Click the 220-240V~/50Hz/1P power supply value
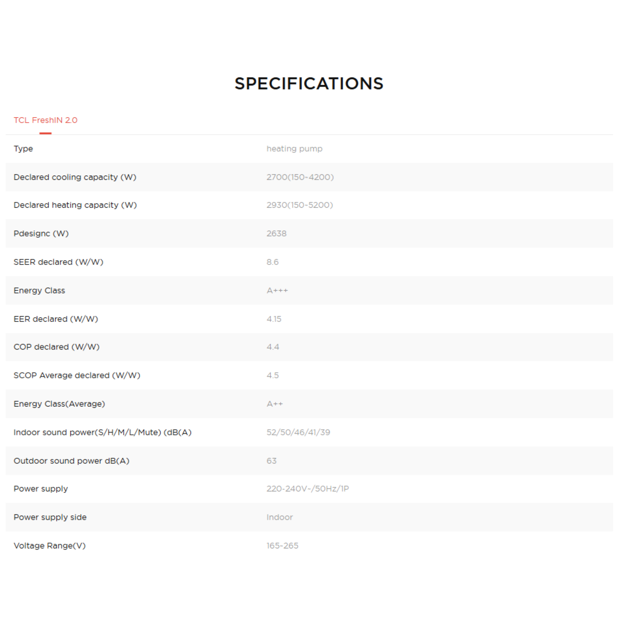The width and height of the screenshot is (618, 618). point(307,489)
